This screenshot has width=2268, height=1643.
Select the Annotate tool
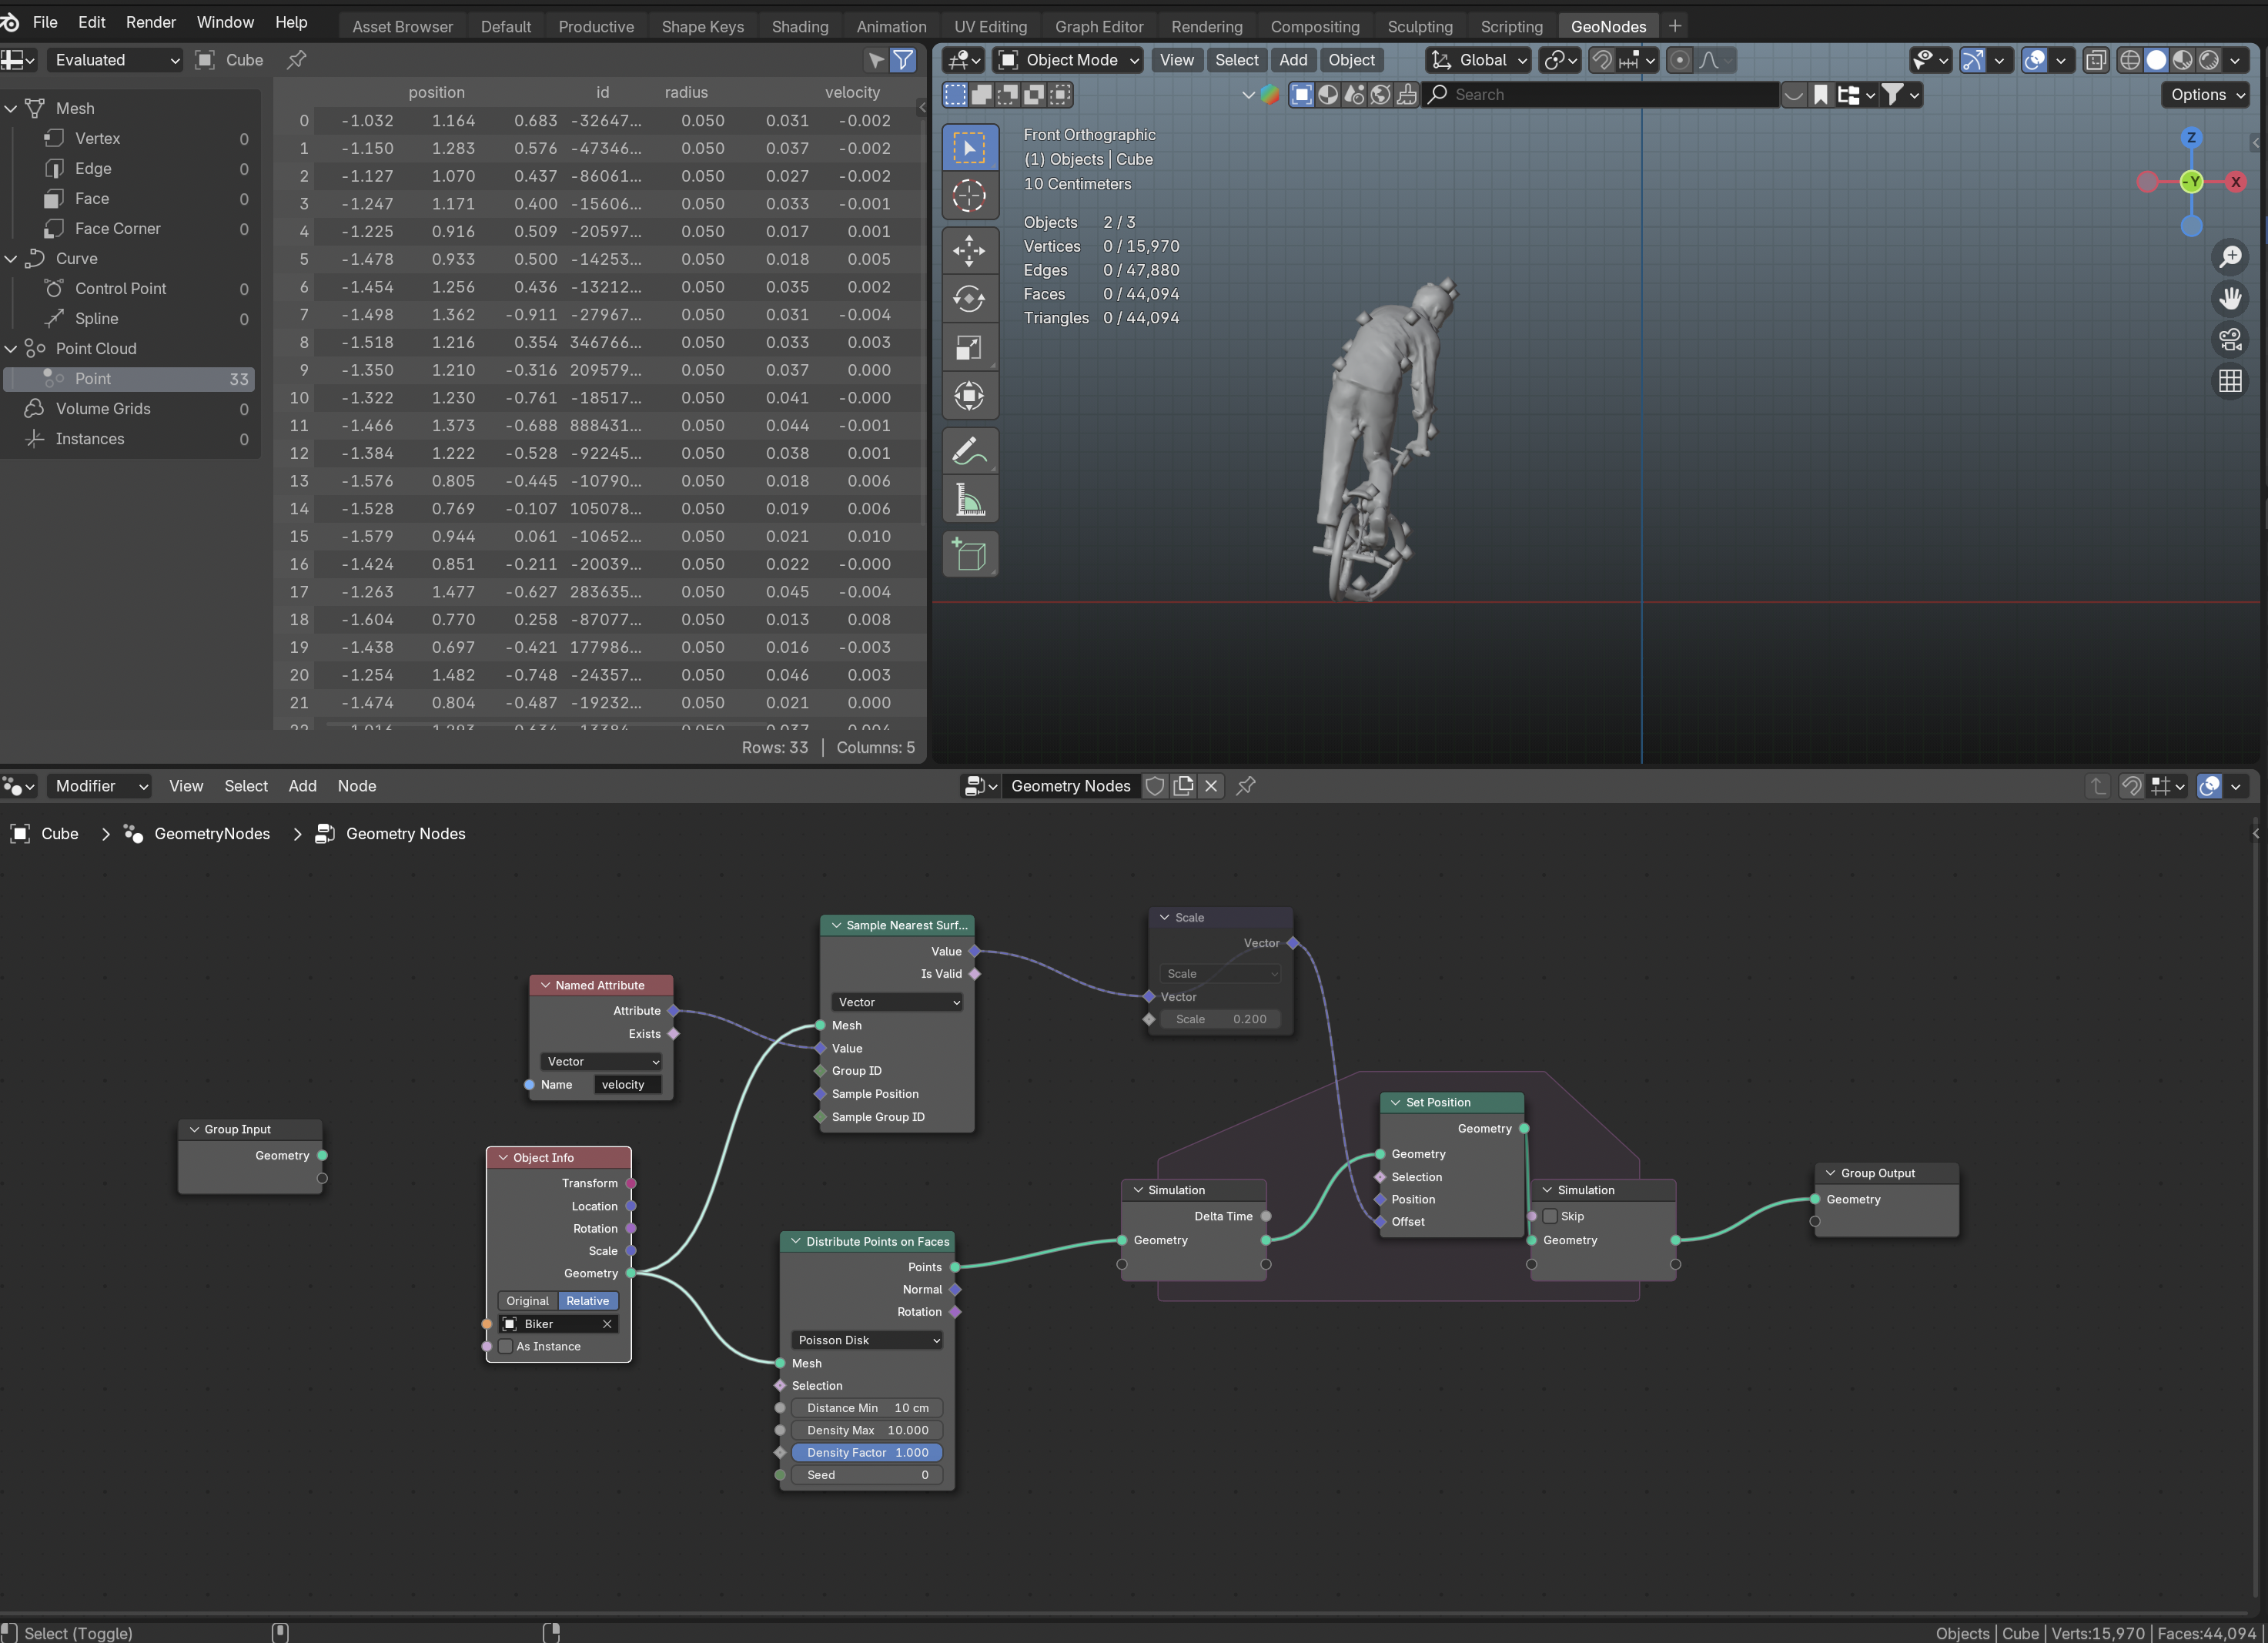coord(969,452)
